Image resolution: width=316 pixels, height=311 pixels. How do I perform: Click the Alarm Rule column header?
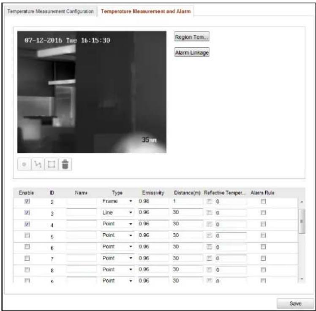262,193
